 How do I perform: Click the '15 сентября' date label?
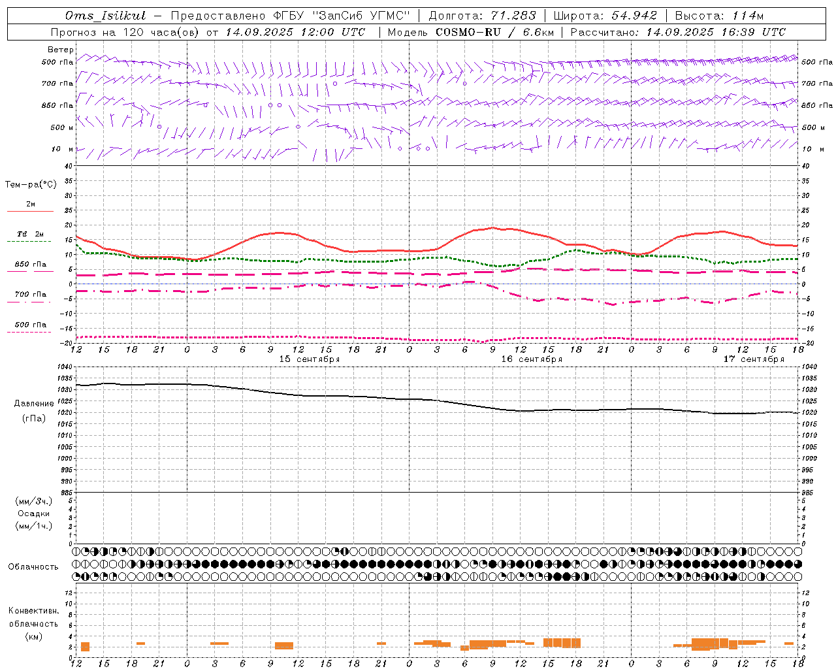coord(310,359)
